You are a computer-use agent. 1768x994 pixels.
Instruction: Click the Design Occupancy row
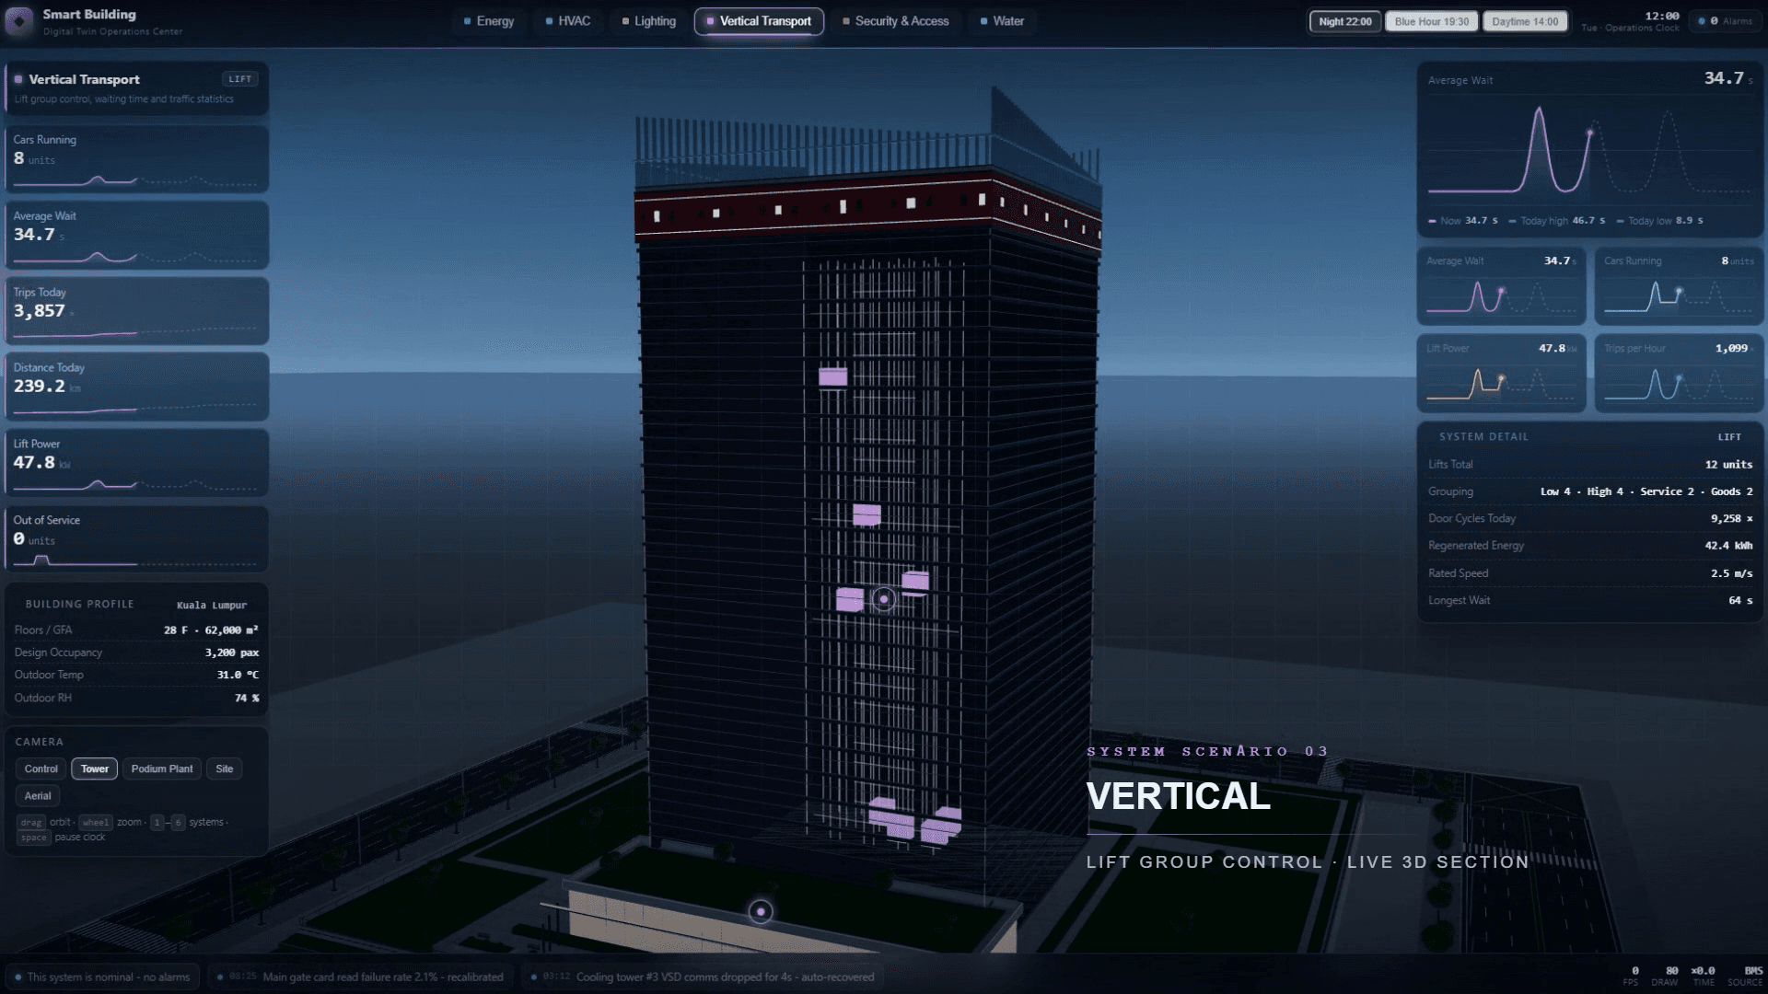tap(136, 653)
